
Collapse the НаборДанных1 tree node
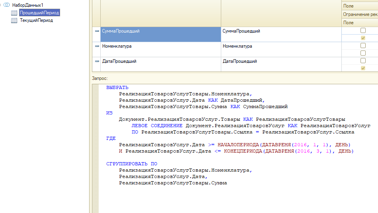click(x=1, y=5)
